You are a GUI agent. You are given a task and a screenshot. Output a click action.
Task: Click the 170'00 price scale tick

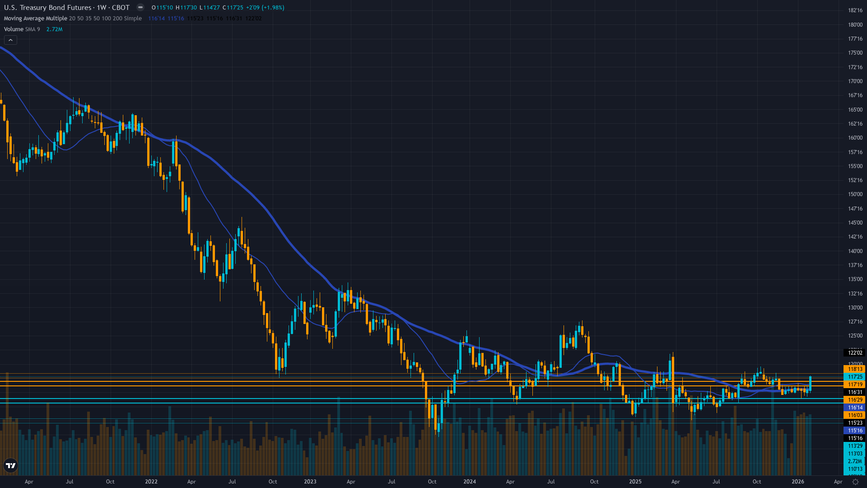coord(855,81)
